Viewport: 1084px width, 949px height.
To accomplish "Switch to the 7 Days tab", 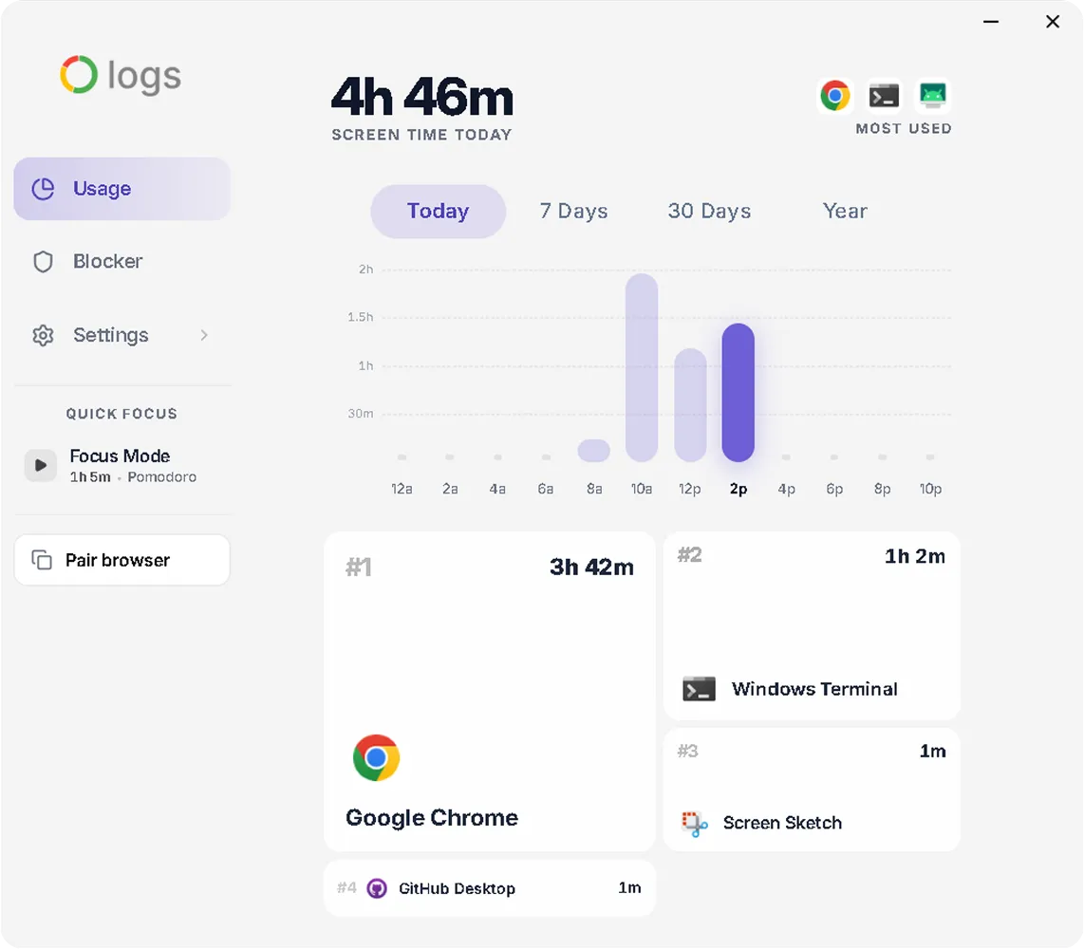I will tap(573, 211).
